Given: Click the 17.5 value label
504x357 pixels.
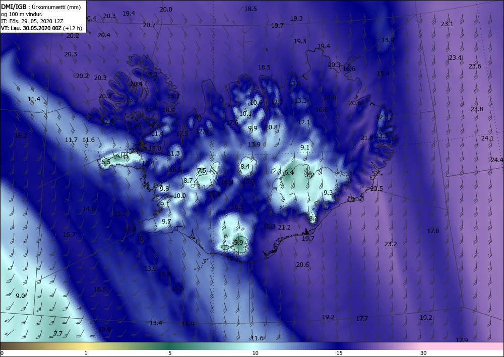Looking at the screenshot, I should (x=182, y=134).
